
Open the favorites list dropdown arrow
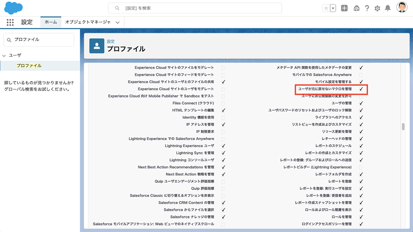click(333, 8)
